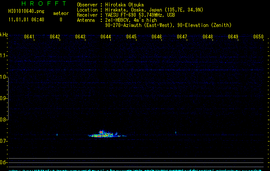270x171 pixels.
Task: Click the 0646 time marker
Action: (157, 37)
